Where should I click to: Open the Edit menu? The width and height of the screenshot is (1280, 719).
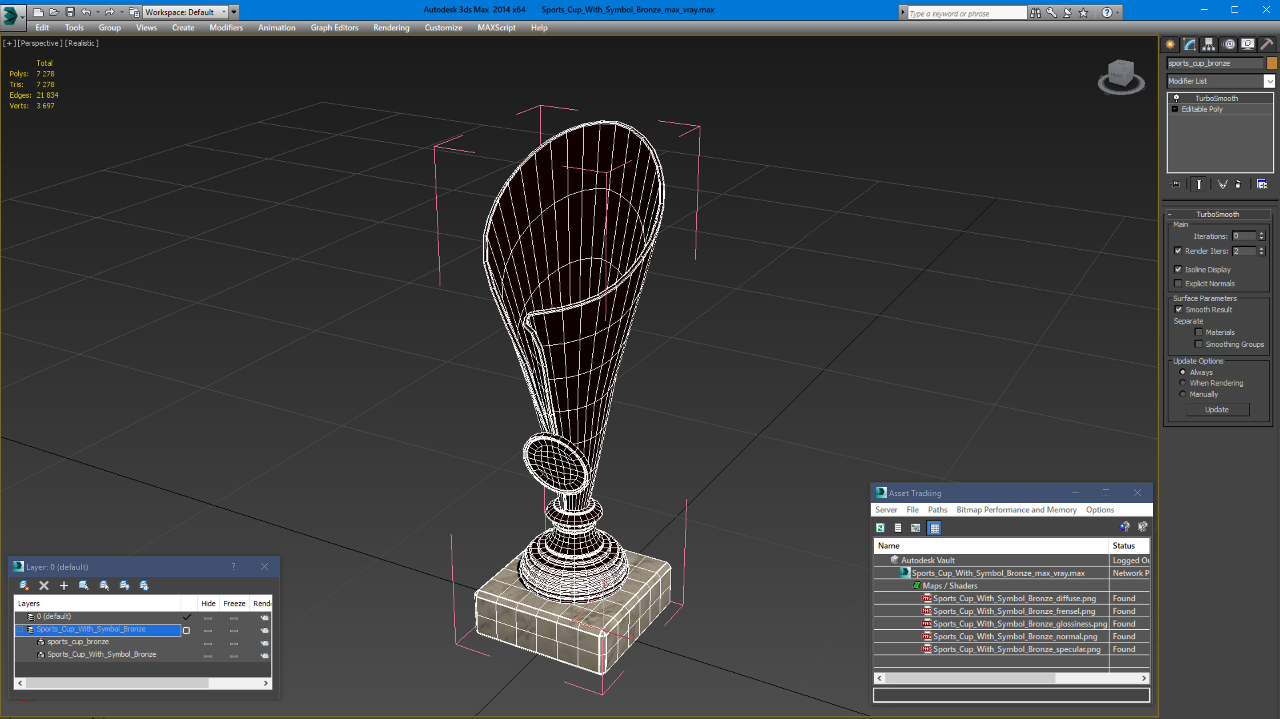pyautogui.click(x=42, y=28)
